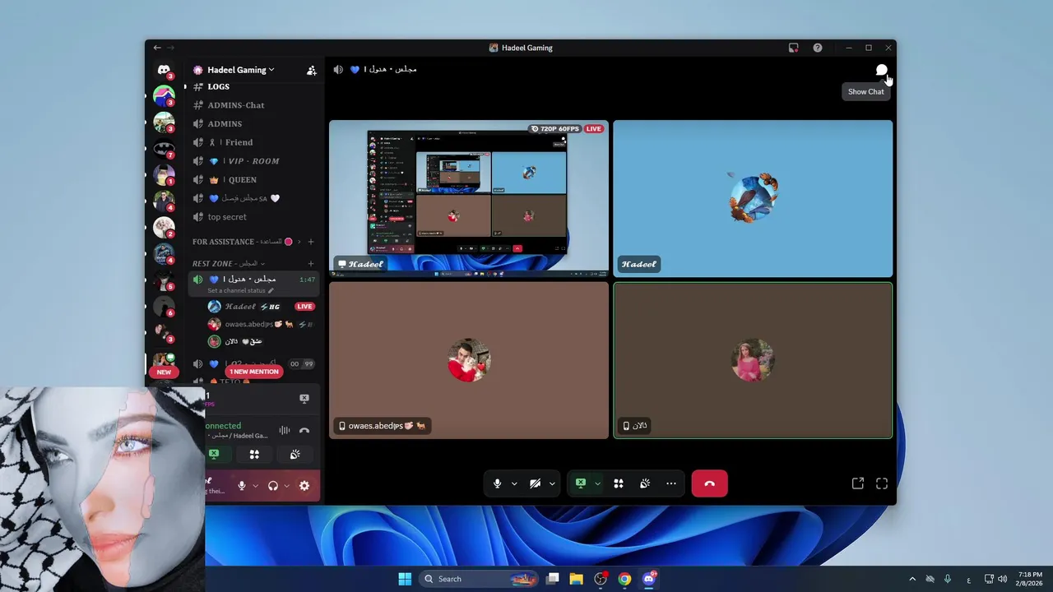Stop streaming icon in the sidebar stream panel
1053x592 pixels.
pyautogui.click(x=304, y=399)
